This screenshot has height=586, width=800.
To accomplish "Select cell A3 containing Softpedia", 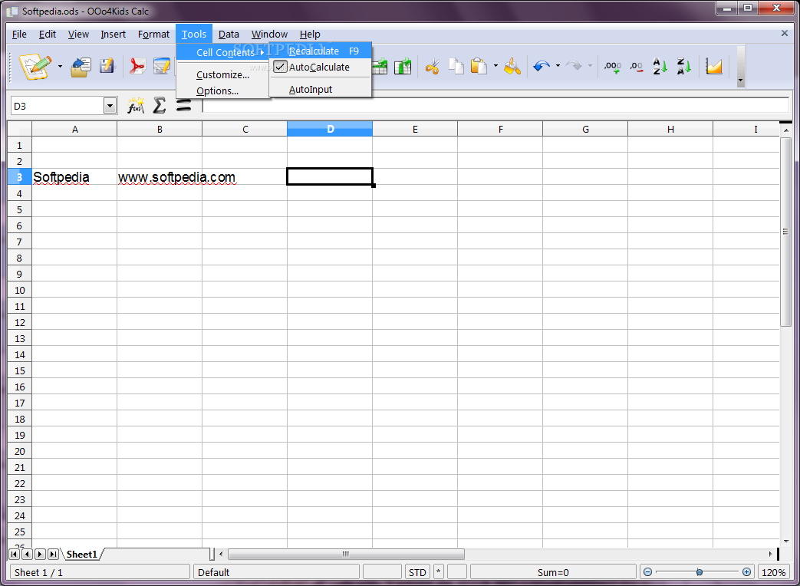I will pos(74,177).
